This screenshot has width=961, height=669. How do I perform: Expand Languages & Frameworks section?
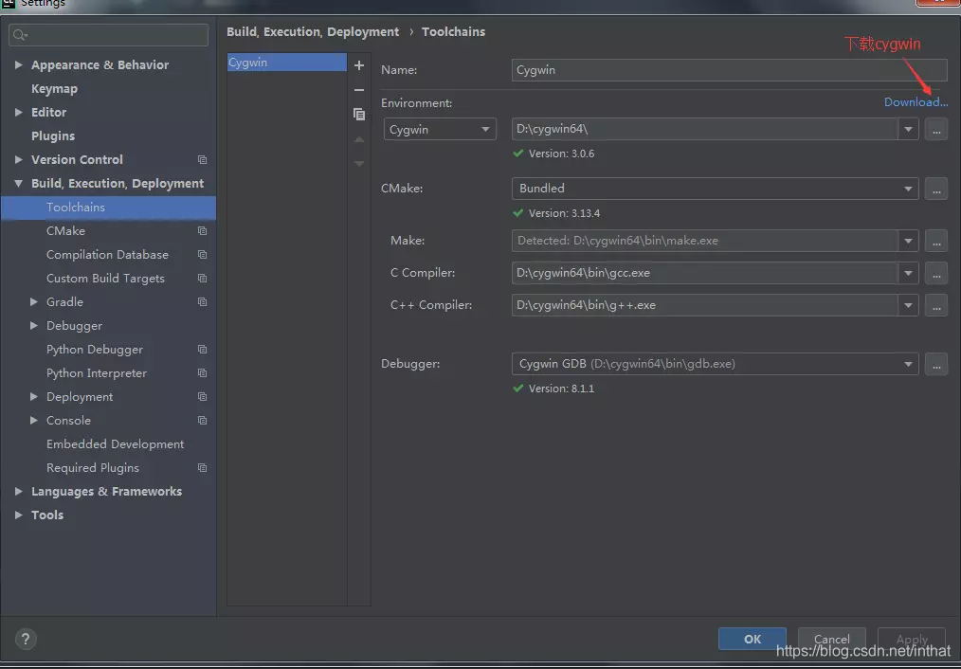18,492
